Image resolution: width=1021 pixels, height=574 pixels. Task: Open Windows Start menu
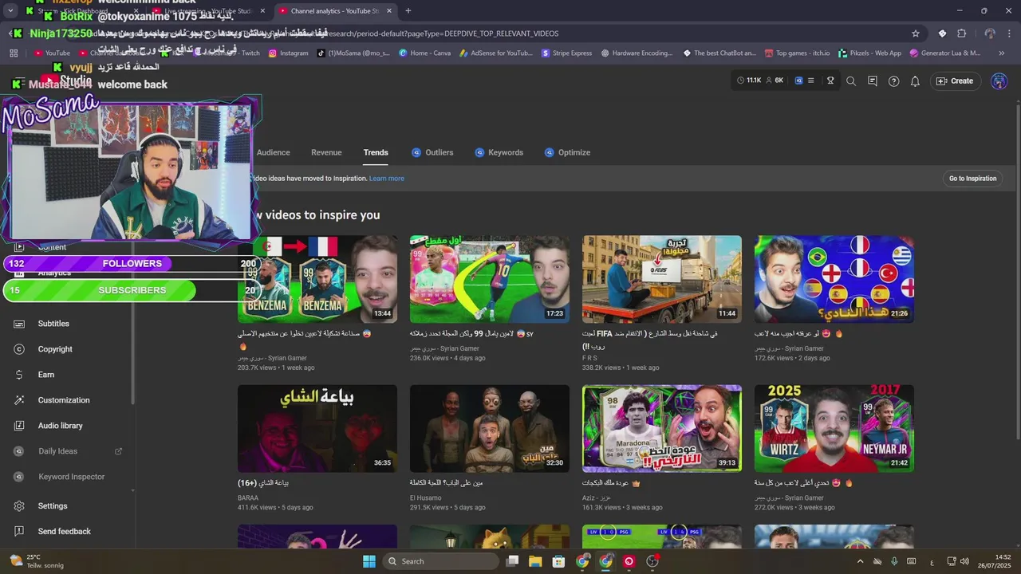369,561
